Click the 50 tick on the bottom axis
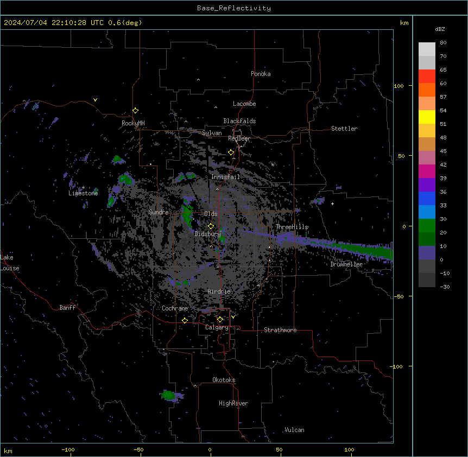 tap(279, 449)
